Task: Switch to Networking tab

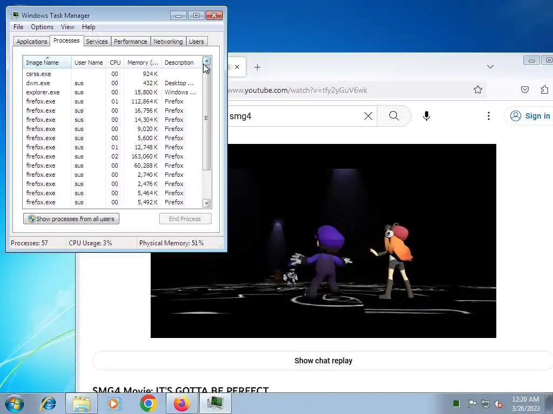Action: coord(168,41)
